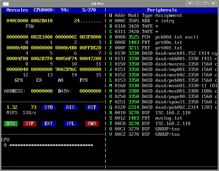This screenshot has height=171, width=219.
Task: Select device letter L for DASD 0153
Action: (111, 80)
